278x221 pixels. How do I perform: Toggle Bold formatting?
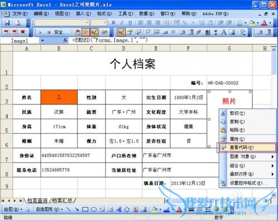[113, 23]
